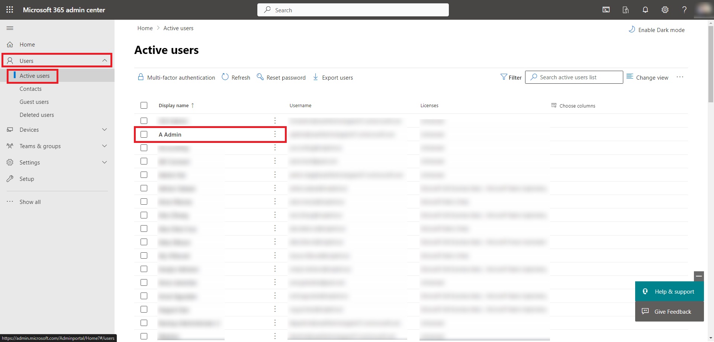Open Deleted users in sidebar
The width and height of the screenshot is (714, 342).
point(37,115)
